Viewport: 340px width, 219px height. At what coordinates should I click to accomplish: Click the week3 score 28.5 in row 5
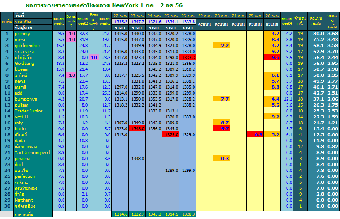(x=106, y=57)
